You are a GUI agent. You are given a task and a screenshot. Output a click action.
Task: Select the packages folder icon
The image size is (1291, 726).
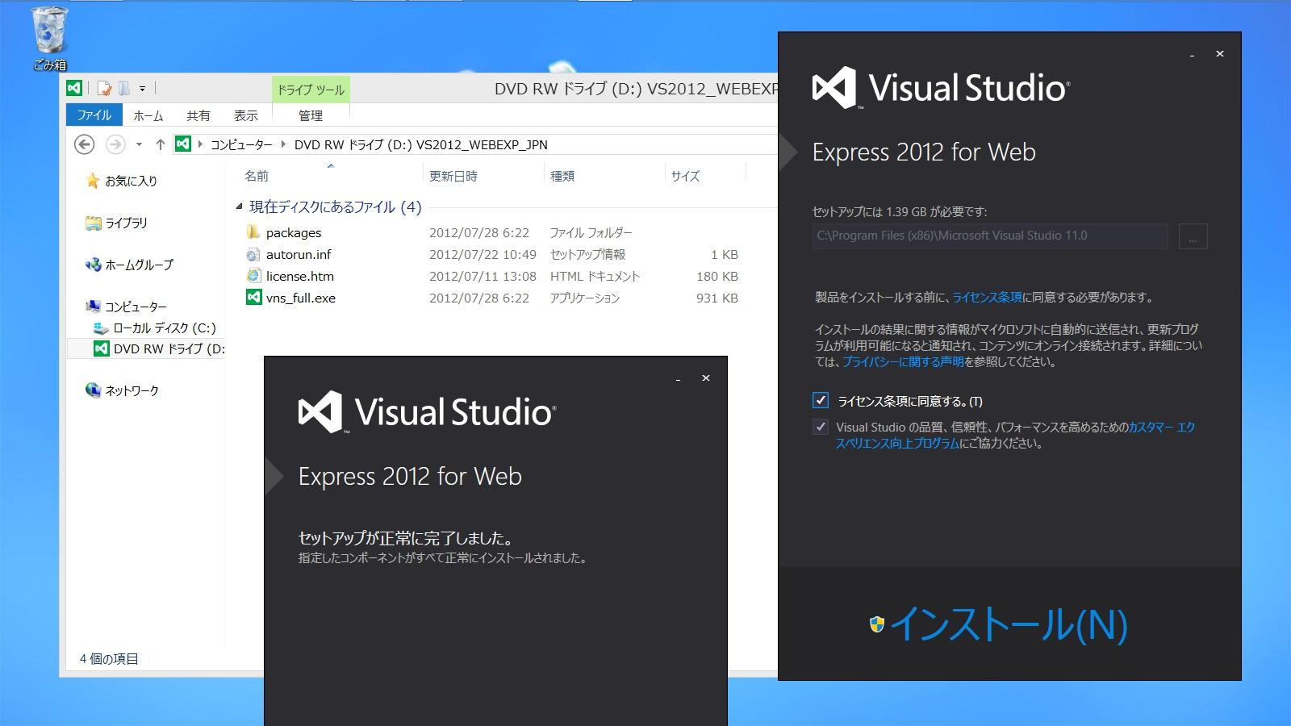pyautogui.click(x=253, y=232)
